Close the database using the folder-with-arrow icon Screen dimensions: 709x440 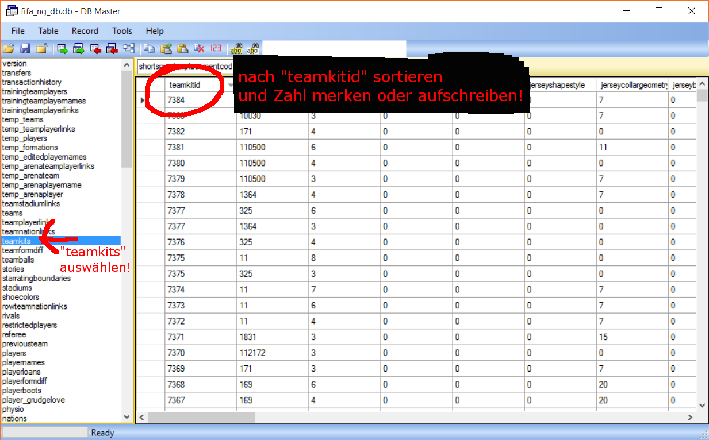pos(41,49)
